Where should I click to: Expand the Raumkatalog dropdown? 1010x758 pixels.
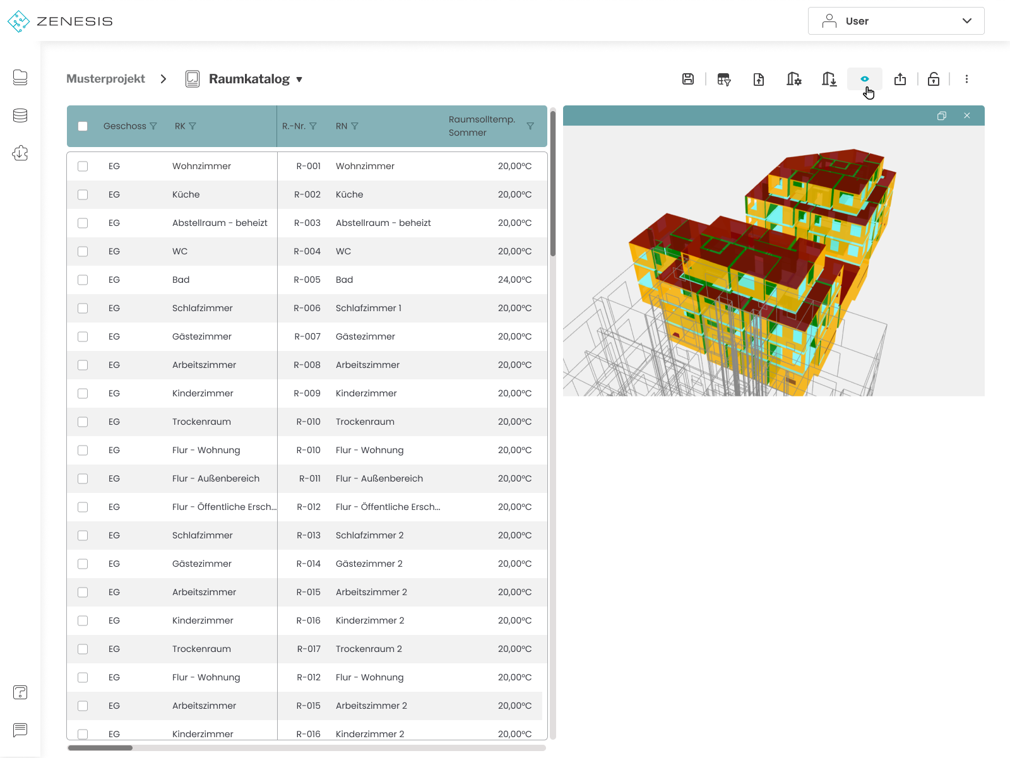[299, 80]
